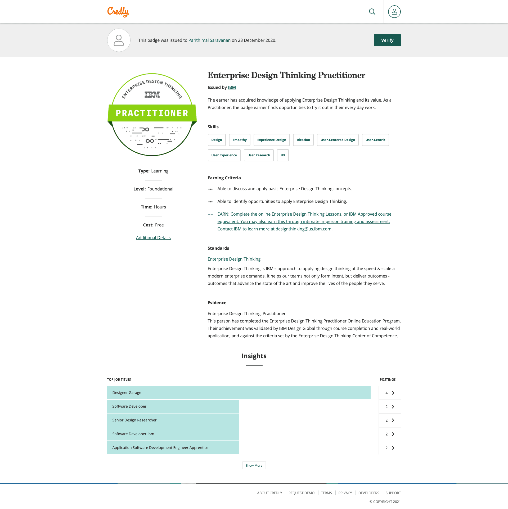Click the Credly logo
Image resolution: width=508 pixels, height=509 pixels.
pyautogui.click(x=118, y=12)
